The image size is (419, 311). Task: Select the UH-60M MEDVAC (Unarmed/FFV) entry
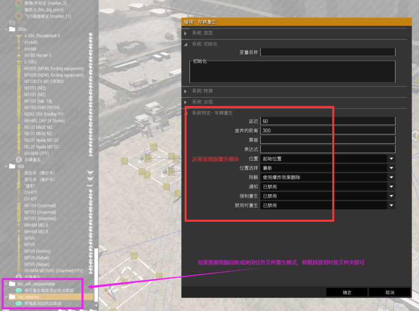coord(53,271)
